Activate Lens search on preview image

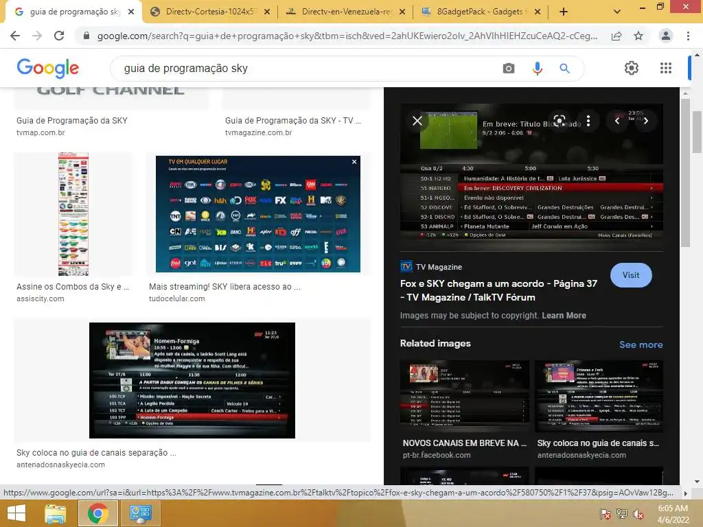(x=560, y=121)
